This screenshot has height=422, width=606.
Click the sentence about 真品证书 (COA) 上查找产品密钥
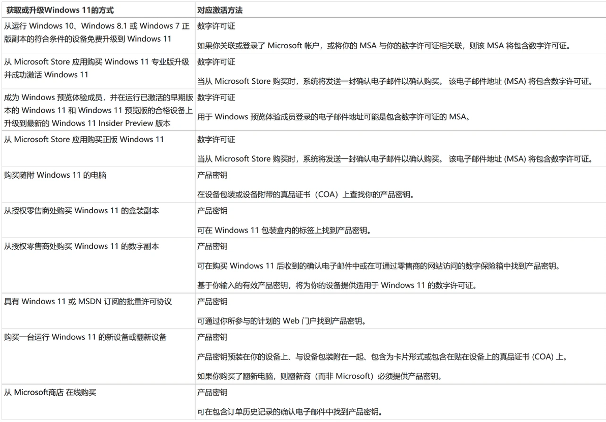[306, 194]
